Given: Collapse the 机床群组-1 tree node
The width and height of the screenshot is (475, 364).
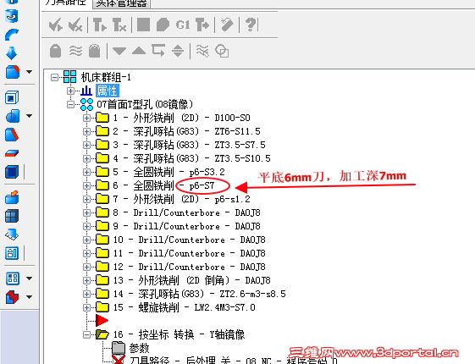Looking at the screenshot, I should point(54,78).
